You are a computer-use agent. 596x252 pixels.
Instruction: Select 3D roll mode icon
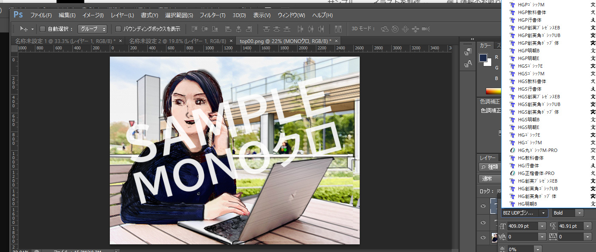(395, 29)
